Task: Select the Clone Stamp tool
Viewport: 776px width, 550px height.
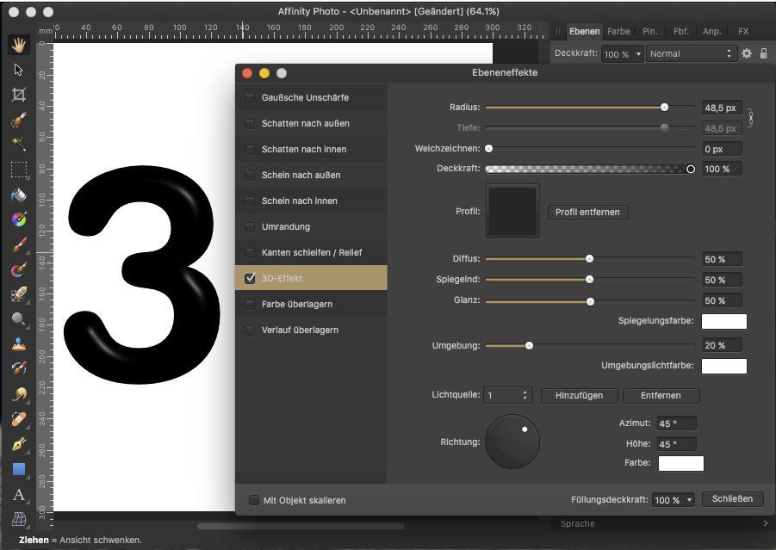Action: pyautogui.click(x=19, y=343)
